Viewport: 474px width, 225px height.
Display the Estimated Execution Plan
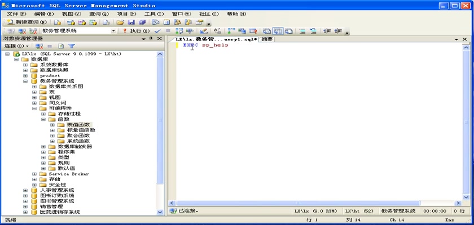click(179, 31)
